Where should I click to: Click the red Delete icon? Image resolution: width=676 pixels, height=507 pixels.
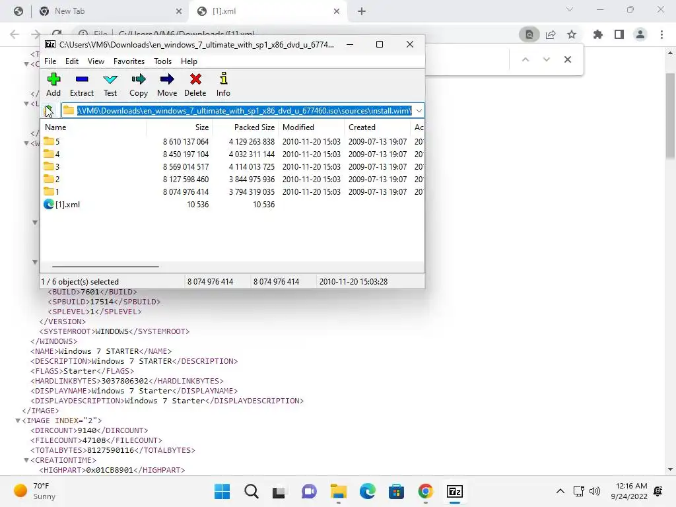195,79
